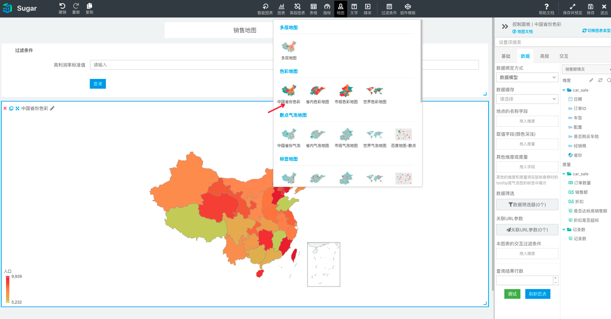The image size is (611, 319).
Task: Open the 数据缓存 请选择 dropdown
Action: click(527, 99)
